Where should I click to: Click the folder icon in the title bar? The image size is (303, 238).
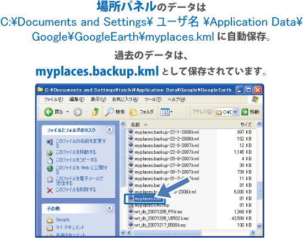[x=40, y=89]
